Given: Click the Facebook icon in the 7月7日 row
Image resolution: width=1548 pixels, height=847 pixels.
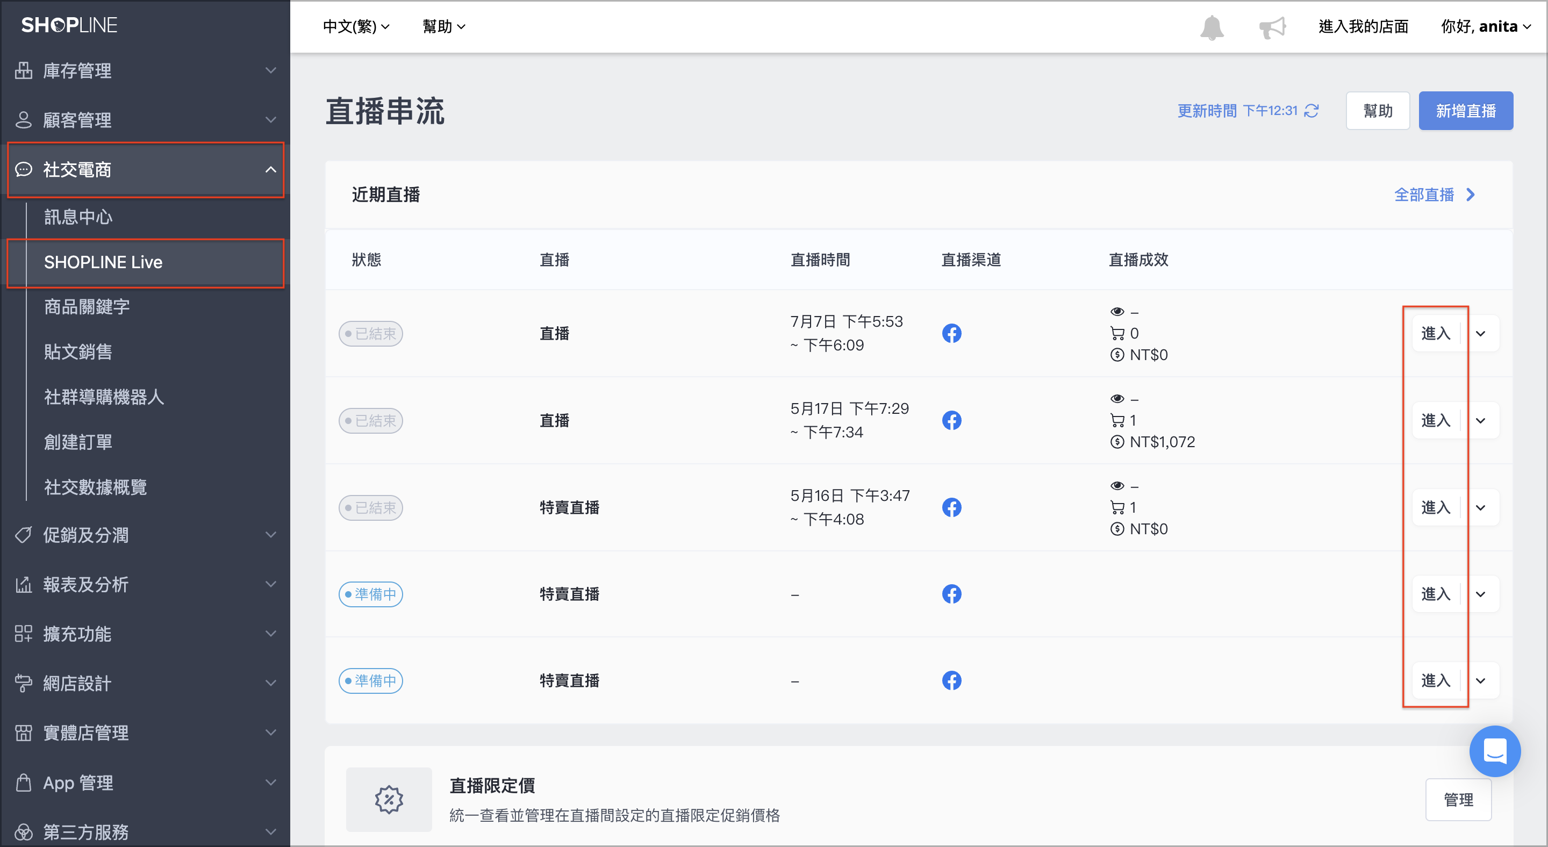Looking at the screenshot, I should [x=951, y=333].
